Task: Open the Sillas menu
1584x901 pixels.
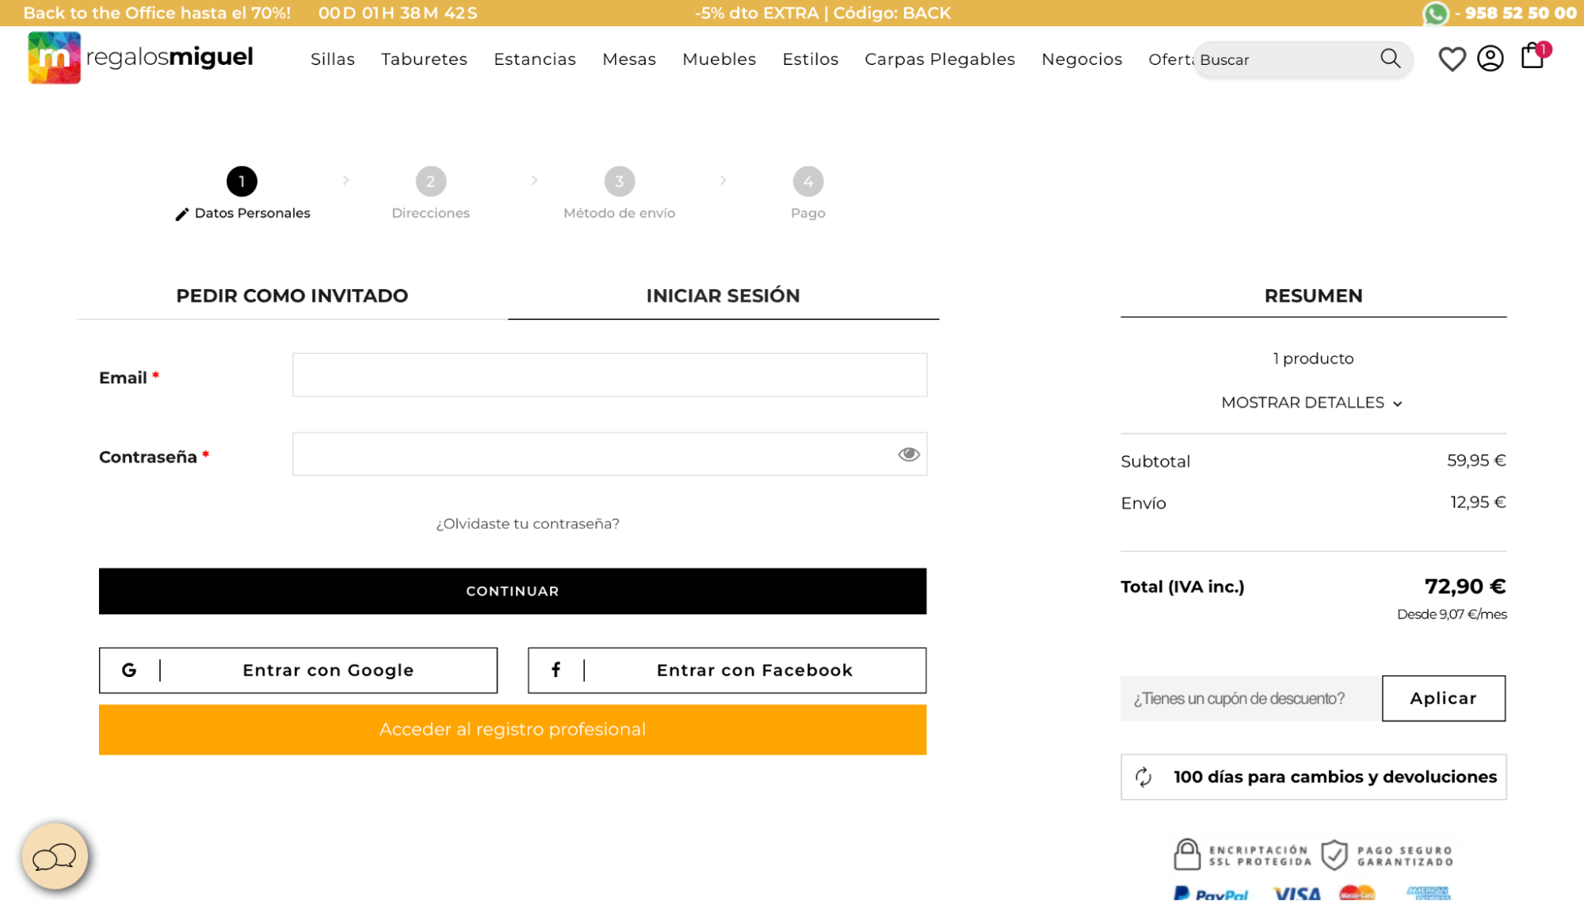Action: pyautogui.click(x=333, y=59)
